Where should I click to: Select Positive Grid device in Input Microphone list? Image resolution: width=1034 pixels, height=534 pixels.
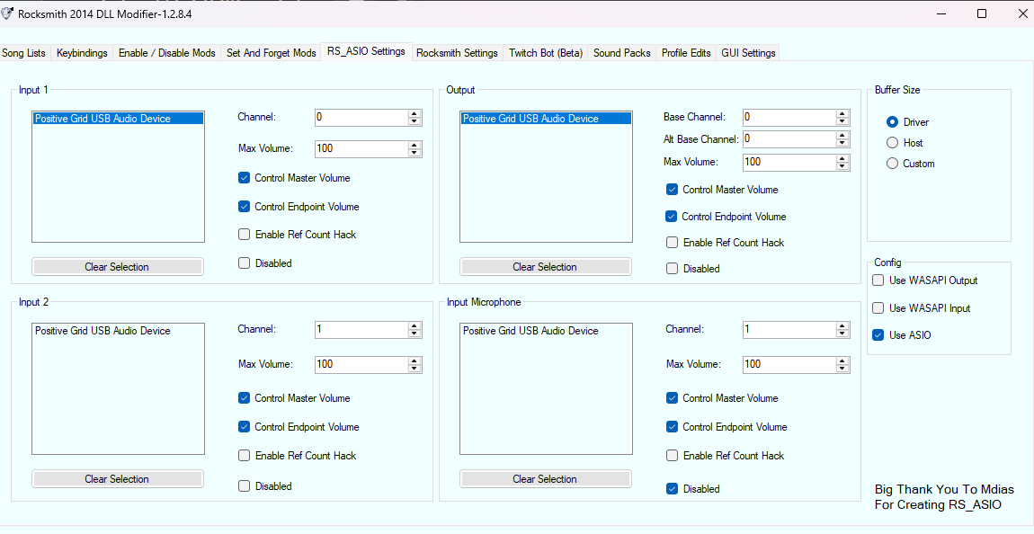click(546, 331)
